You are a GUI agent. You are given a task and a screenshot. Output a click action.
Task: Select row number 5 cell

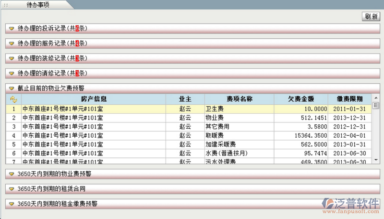pyautogui.click(x=14, y=144)
